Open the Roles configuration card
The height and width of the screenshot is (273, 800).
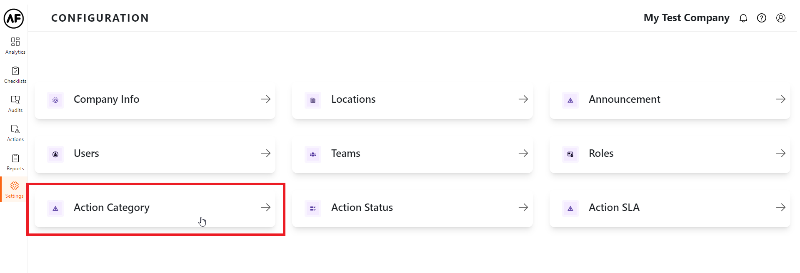[x=670, y=154]
